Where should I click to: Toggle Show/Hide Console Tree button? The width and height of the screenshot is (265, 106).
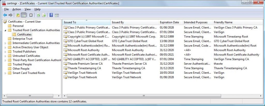tap(24, 15)
